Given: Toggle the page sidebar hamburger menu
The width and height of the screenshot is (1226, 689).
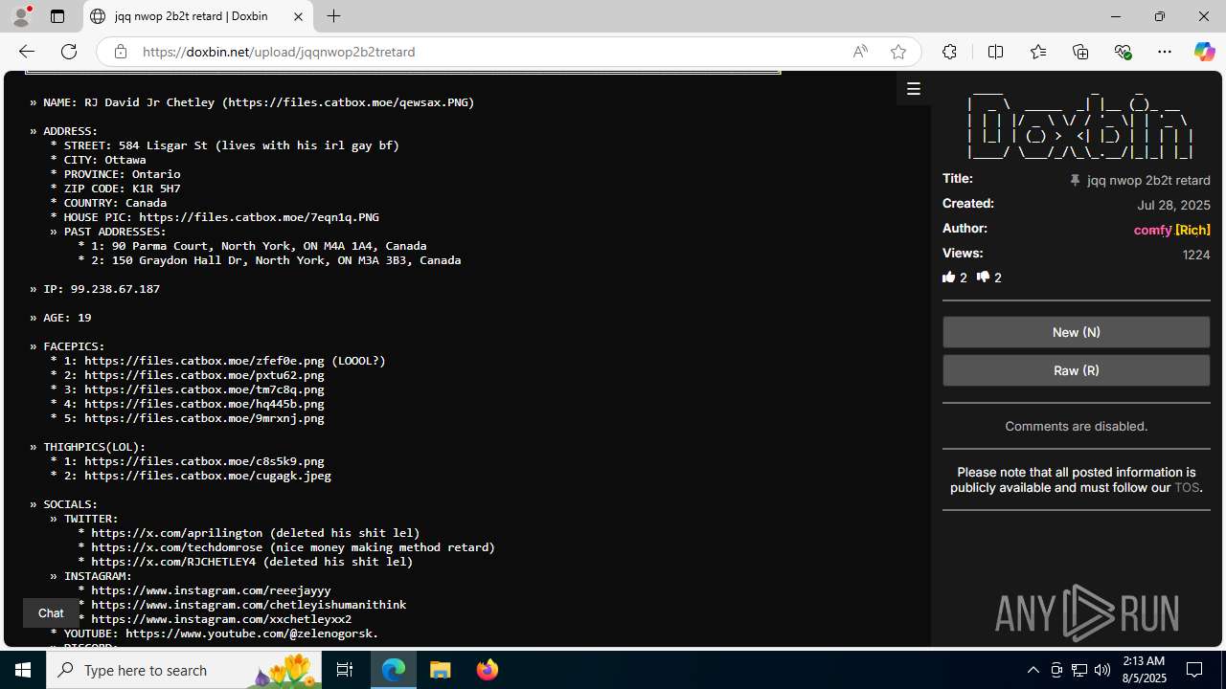Looking at the screenshot, I should [x=914, y=89].
